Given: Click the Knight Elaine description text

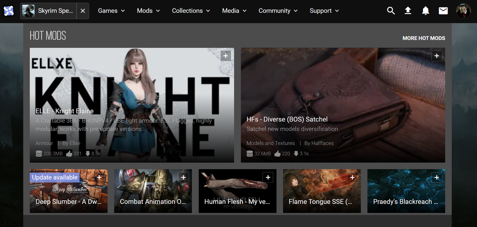Looking at the screenshot, I should (x=124, y=125).
